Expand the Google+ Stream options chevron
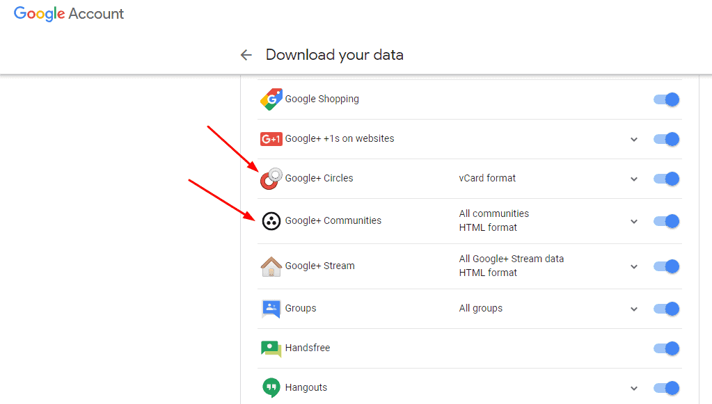The image size is (712, 404). (634, 266)
